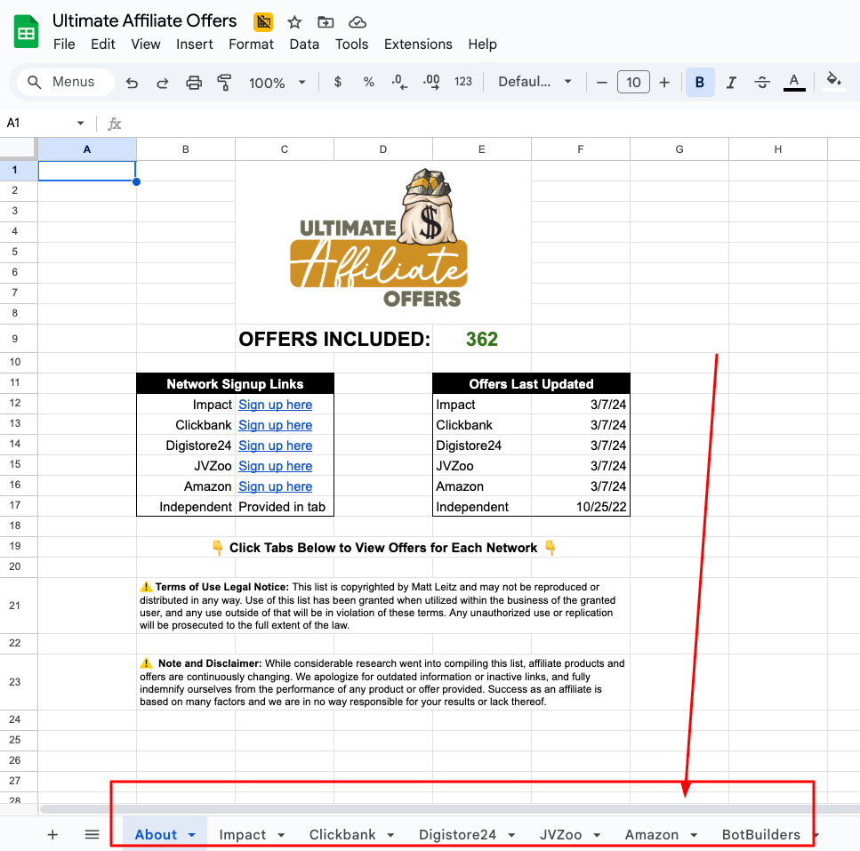860x851 pixels.
Task: Undo the last action
Action: [x=132, y=83]
